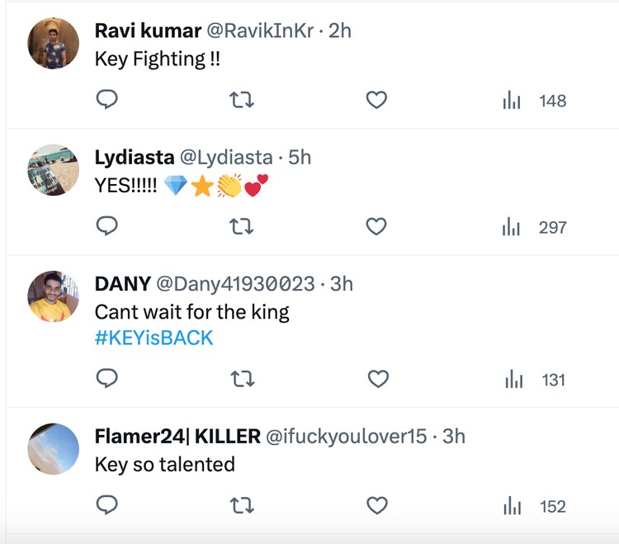Reply to DANY's tweet
The width and height of the screenshot is (619, 544).
(107, 379)
